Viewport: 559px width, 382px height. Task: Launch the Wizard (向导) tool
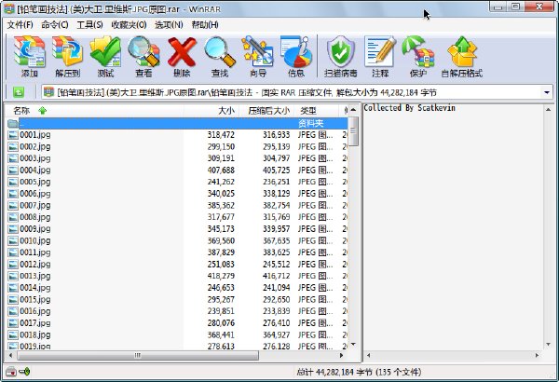pos(258,57)
